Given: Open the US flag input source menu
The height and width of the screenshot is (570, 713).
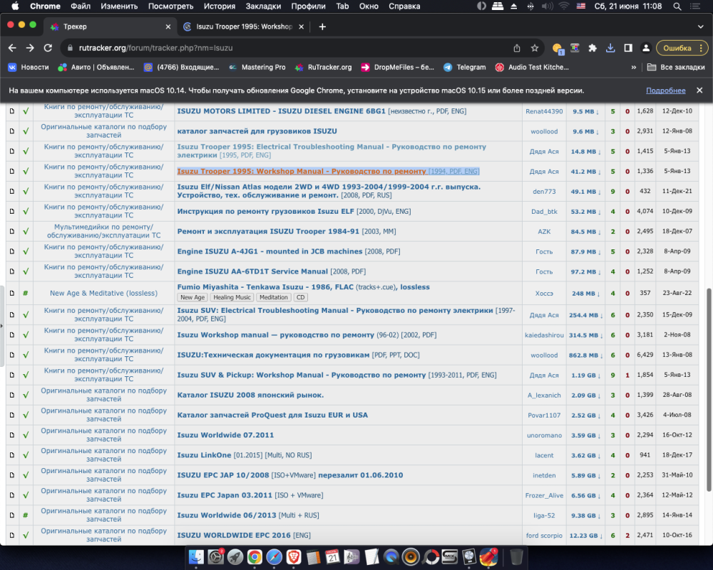Looking at the screenshot, I should [580, 6].
